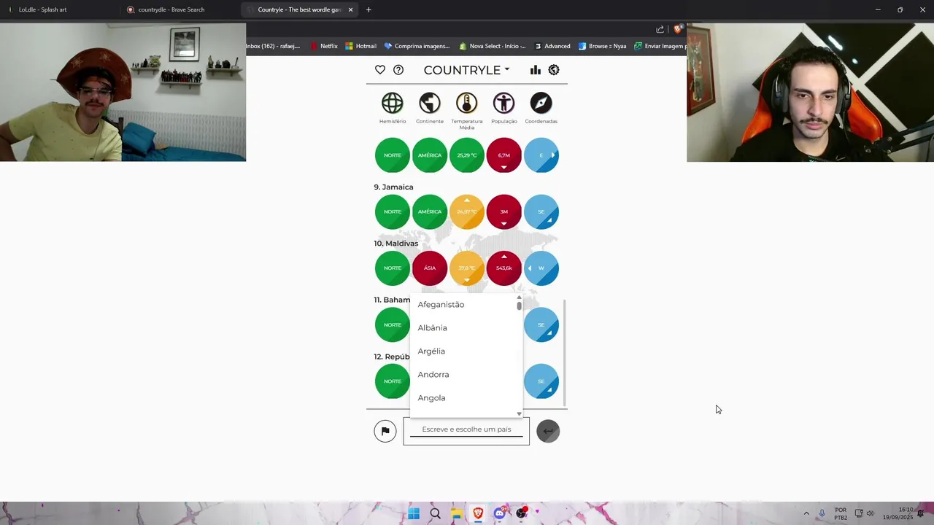Click the Brave shields icon

[678, 29]
